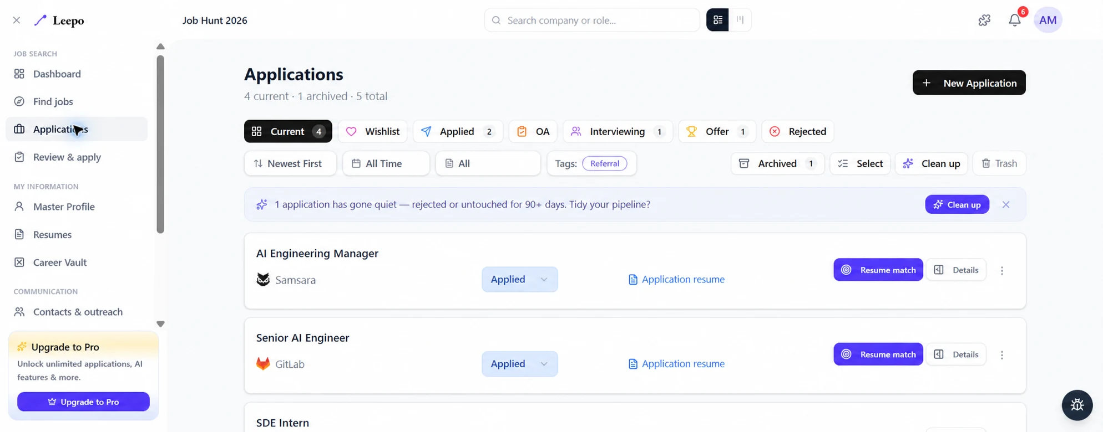Open the AM profile avatar
The width and height of the screenshot is (1103, 432).
pos(1048,20)
